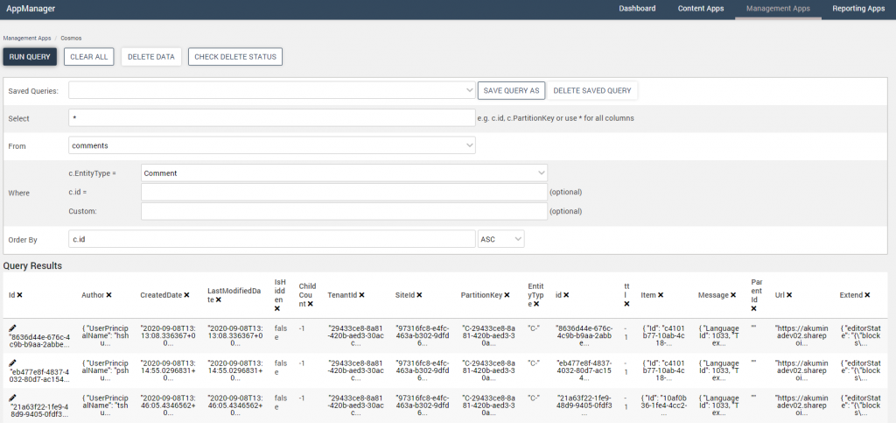
Task: Change the ASC sort order dropdown
Action: pyautogui.click(x=501, y=239)
